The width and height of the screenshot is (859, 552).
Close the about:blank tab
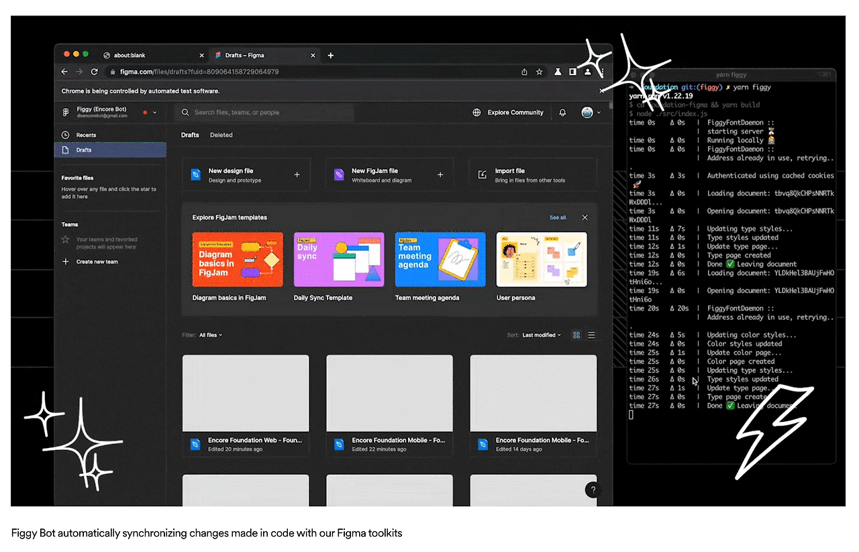[201, 55]
